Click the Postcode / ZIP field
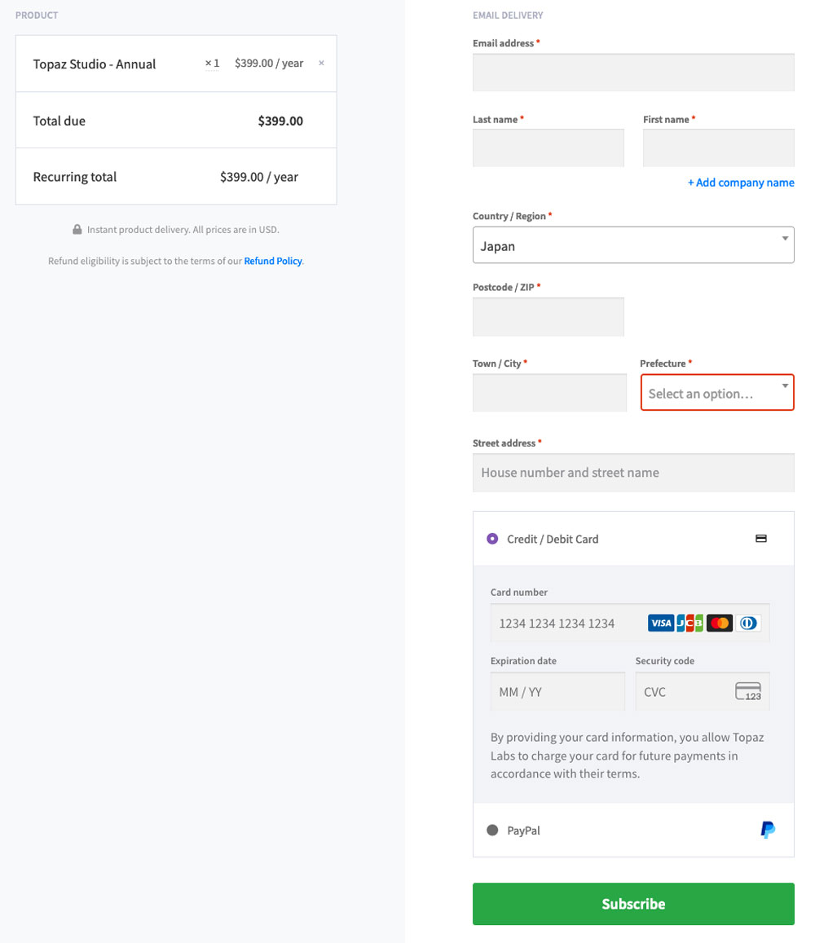Screen dimensions: 815x943 click(548, 317)
